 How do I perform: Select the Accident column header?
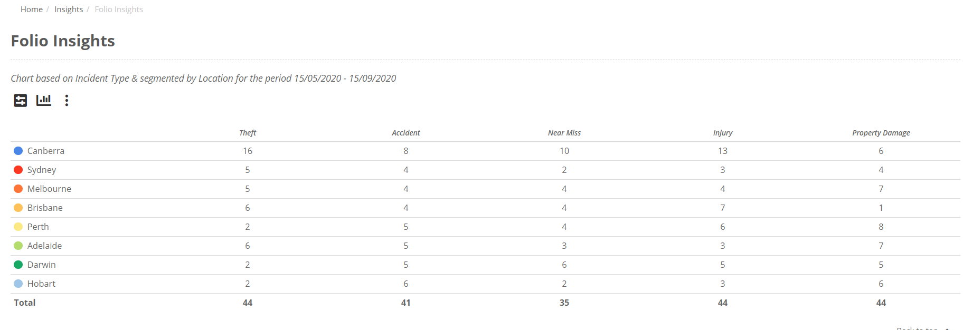coord(405,133)
